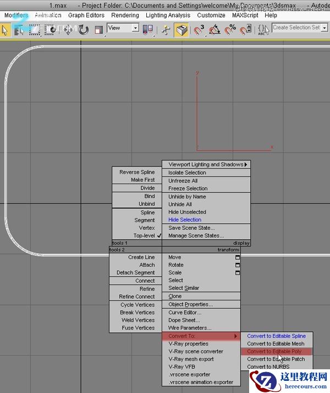Click Use Pivot Point Center icon

[148, 30]
